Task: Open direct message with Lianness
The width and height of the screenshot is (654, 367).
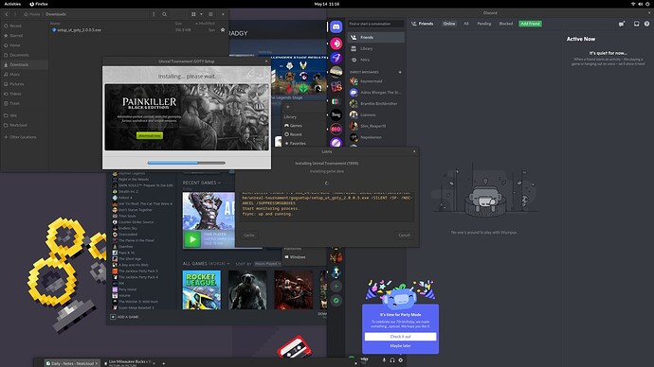Action: point(376,114)
